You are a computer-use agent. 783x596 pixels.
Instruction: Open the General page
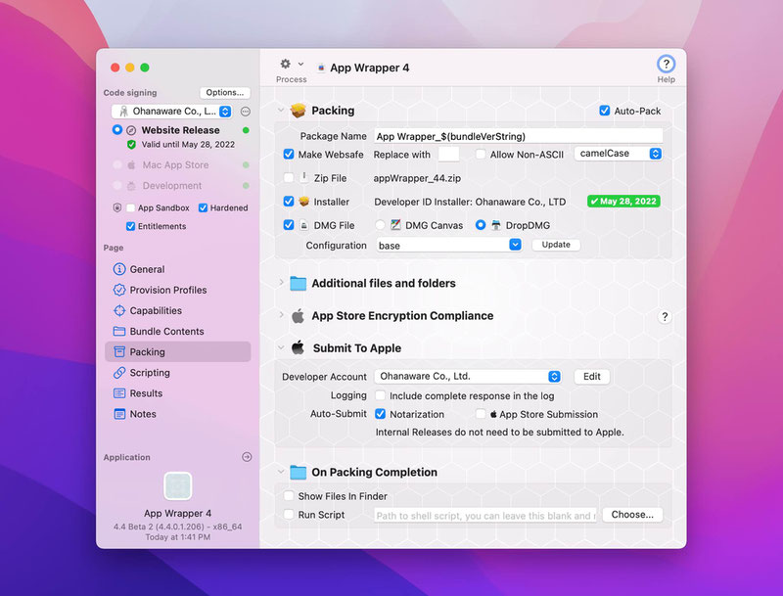click(178, 269)
